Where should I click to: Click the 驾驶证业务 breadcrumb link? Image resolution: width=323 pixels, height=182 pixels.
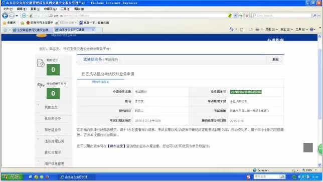click(92, 59)
